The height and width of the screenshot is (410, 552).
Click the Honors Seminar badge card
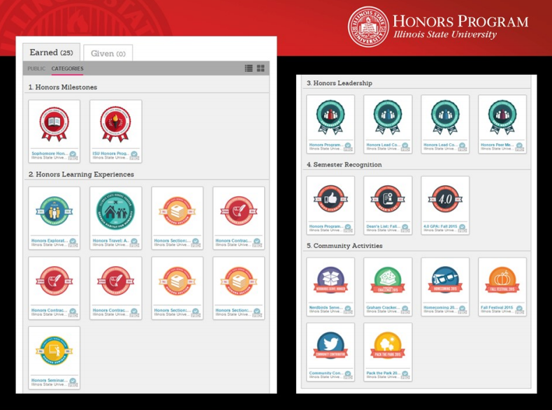pyautogui.click(x=54, y=357)
